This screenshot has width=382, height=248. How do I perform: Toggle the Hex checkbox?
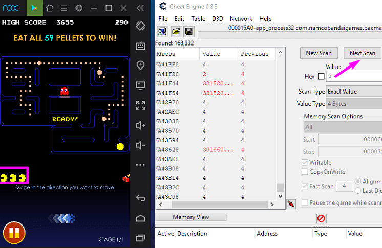coord(321,76)
